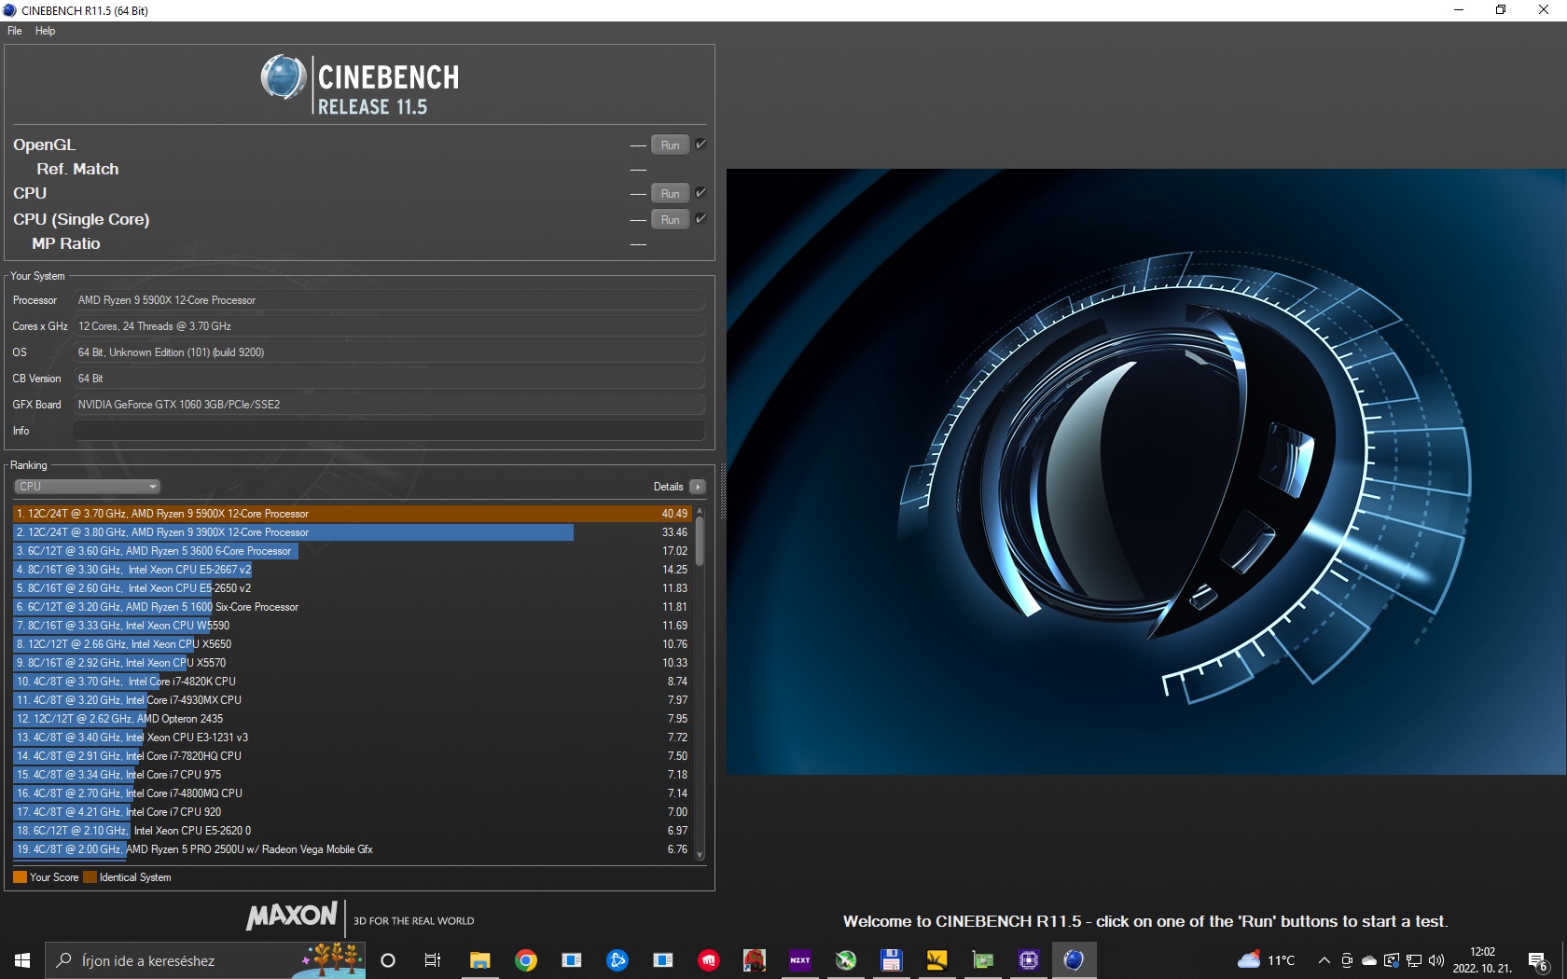The image size is (1567, 979).
Task: Open the NZXT app on the taskbar
Action: [x=800, y=960]
